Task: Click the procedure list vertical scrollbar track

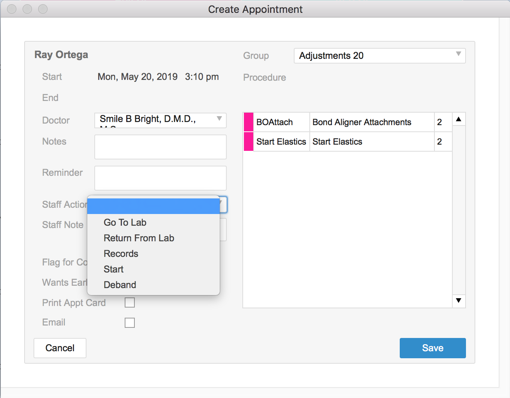Action: coord(459,210)
